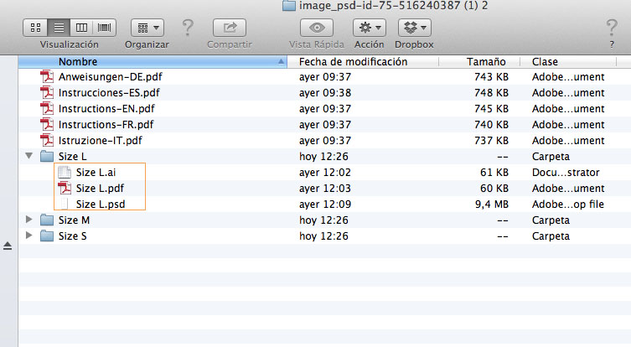Screen dimensions: 631x347
Task: Select the Instructions-FR.pdf file name
Action: tap(106, 125)
